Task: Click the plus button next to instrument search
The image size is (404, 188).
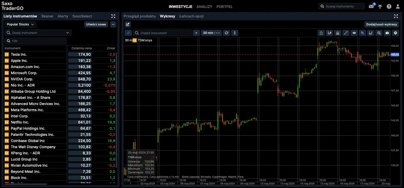Action: pos(196,33)
